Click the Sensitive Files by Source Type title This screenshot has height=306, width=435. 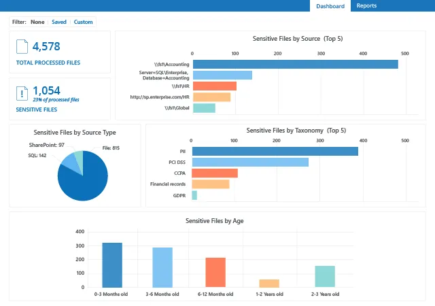point(75,133)
